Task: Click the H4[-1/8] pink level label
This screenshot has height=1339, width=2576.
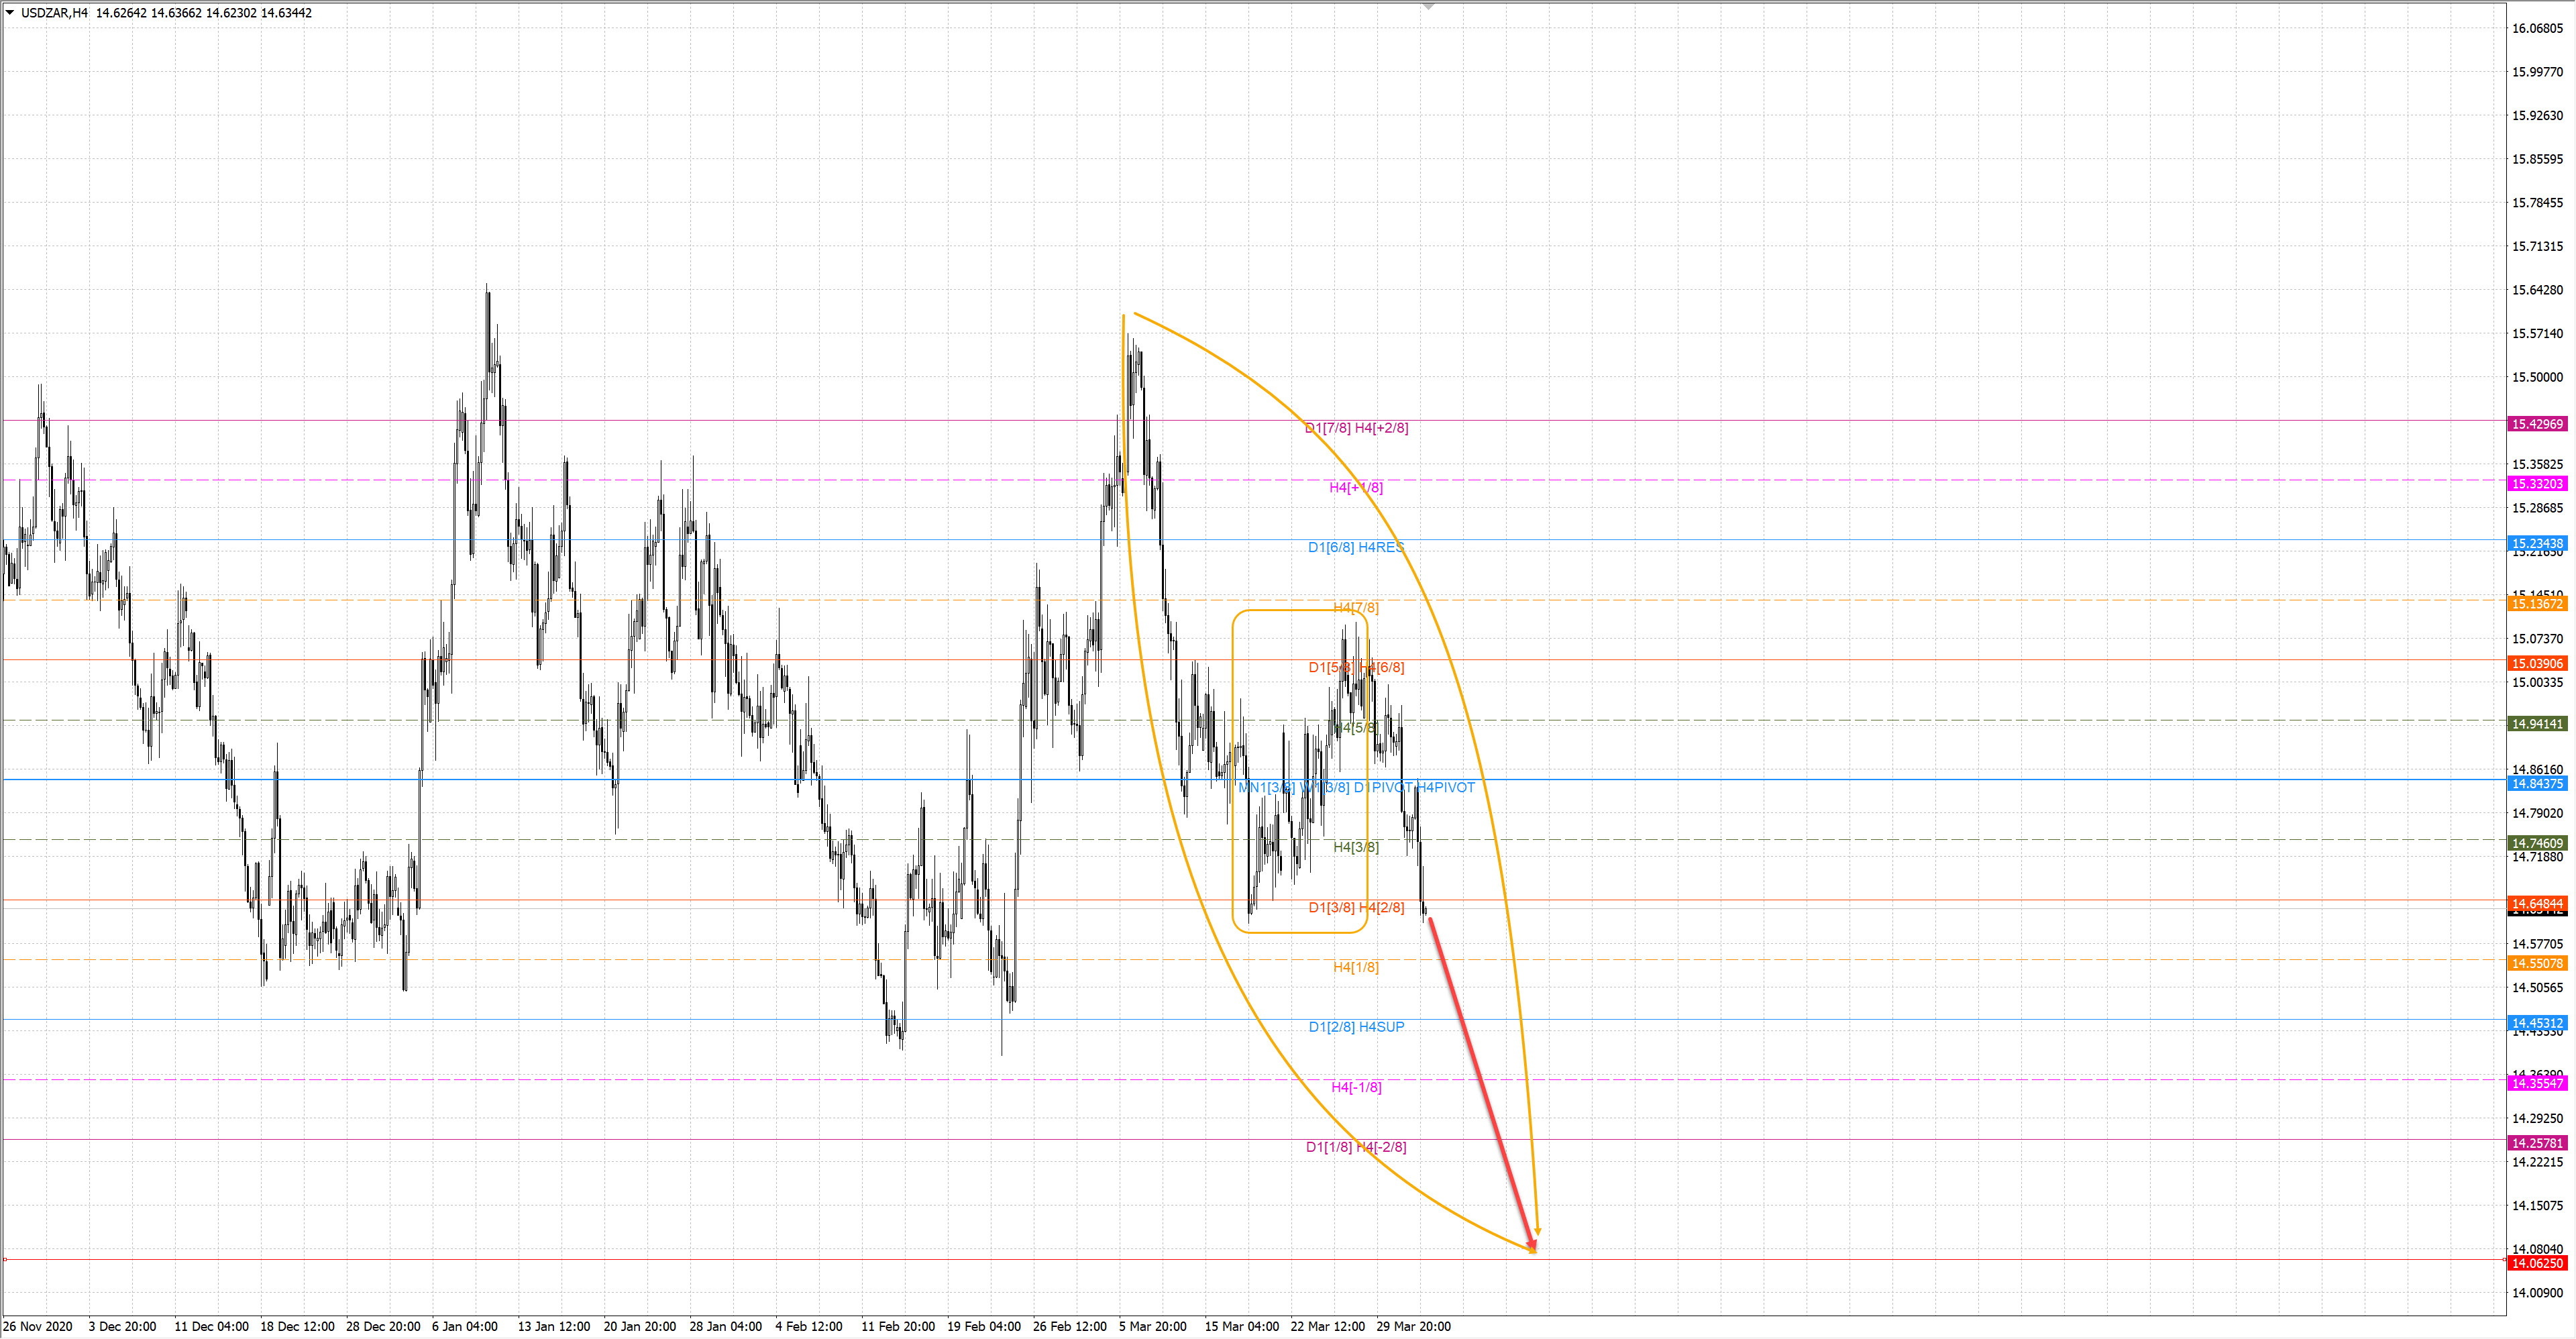Action: 1356,1087
